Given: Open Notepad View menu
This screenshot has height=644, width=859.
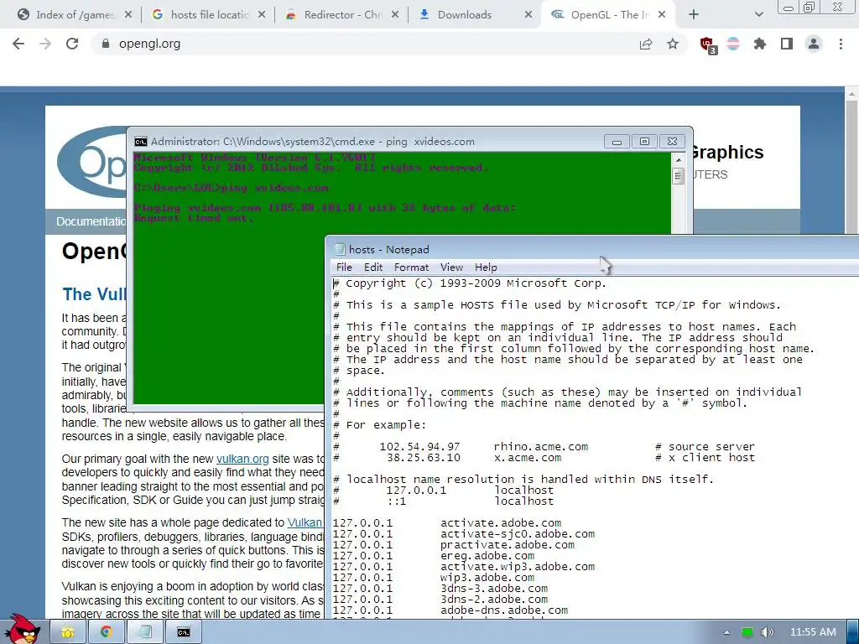Looking at the screenshot, I should click(x=451, y=267).
